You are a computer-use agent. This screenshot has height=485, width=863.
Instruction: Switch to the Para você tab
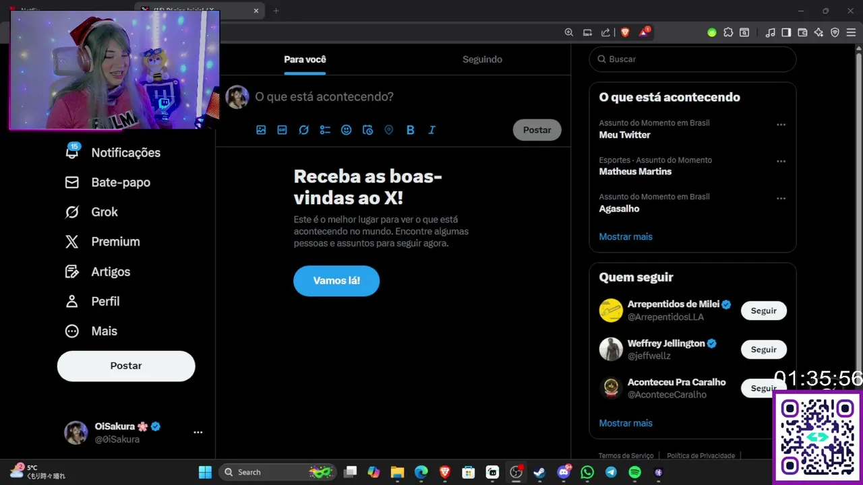coord(305,59)
